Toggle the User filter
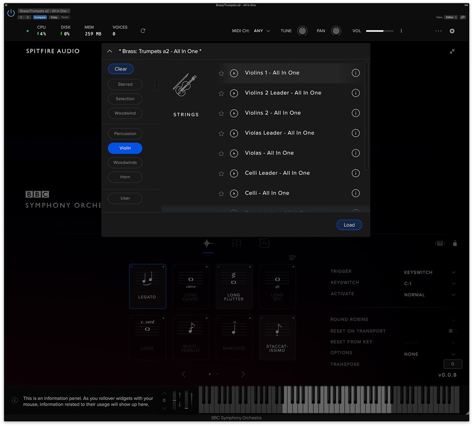This screenshot has height=426, width=473. [x=125, y=198]
